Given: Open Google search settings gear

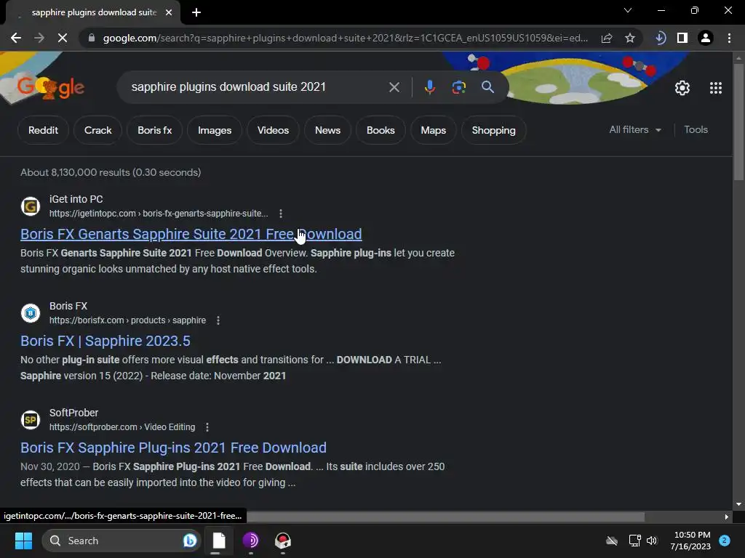Looking at the screenshot, I should 682,88.
